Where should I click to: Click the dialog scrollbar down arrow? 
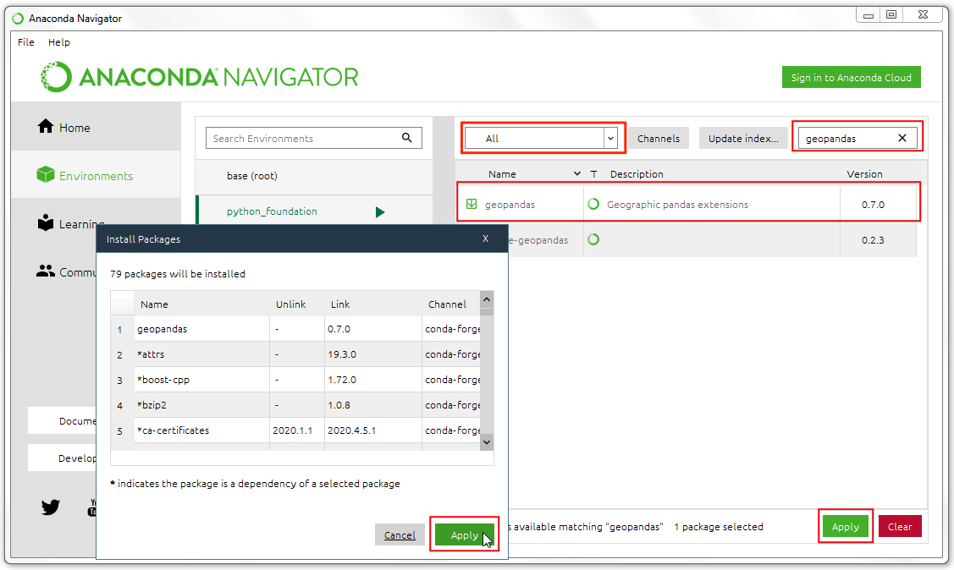pos(487,442)
